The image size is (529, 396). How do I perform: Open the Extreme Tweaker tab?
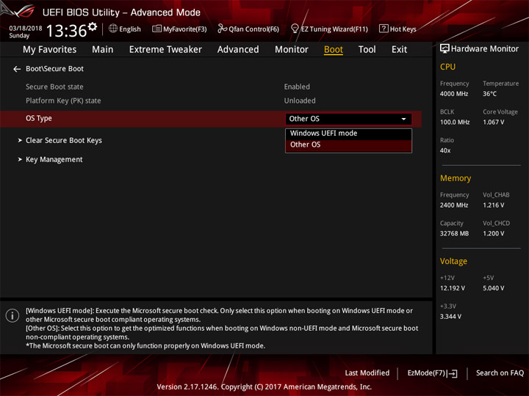coord(165,50)
